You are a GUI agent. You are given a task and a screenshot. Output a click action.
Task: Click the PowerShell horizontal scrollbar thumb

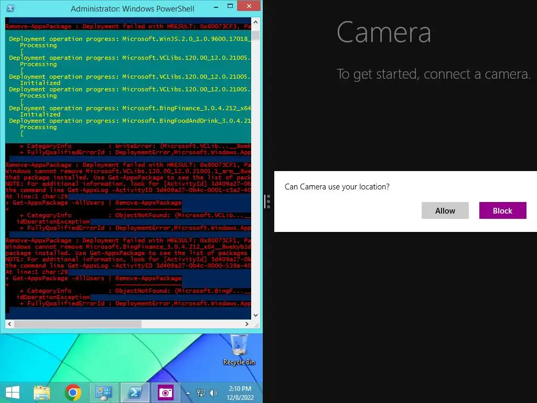click(x=78, y=324)
